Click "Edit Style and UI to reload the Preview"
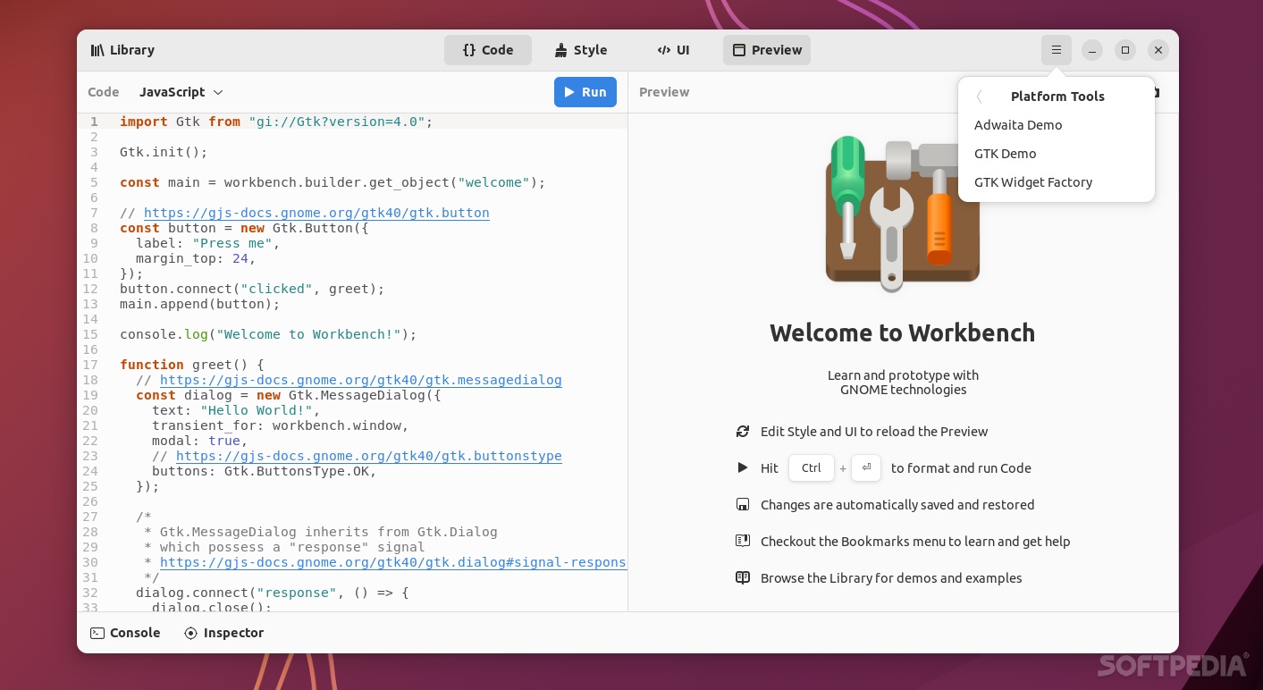Viewport: 1263px width, 690px height. 874,432
